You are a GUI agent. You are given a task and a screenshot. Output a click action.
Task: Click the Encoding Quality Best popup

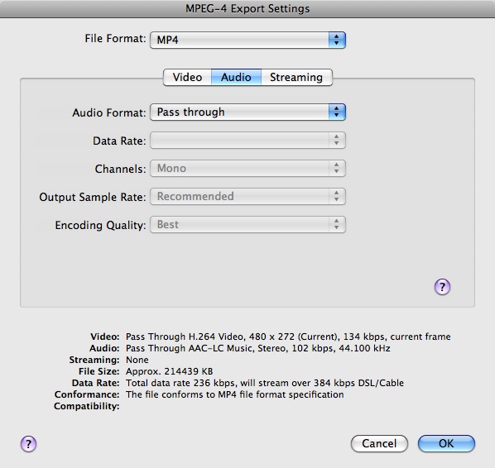point(247,224)
